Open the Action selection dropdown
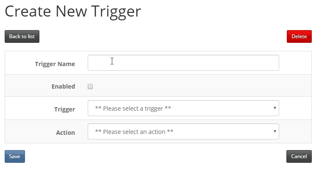The image size is (319, 170). click(183, 131)
